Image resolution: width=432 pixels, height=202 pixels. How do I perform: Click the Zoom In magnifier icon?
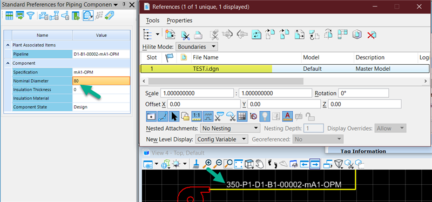(207, 164)
